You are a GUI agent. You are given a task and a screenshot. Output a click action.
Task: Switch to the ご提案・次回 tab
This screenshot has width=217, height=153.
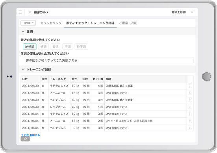128,23
